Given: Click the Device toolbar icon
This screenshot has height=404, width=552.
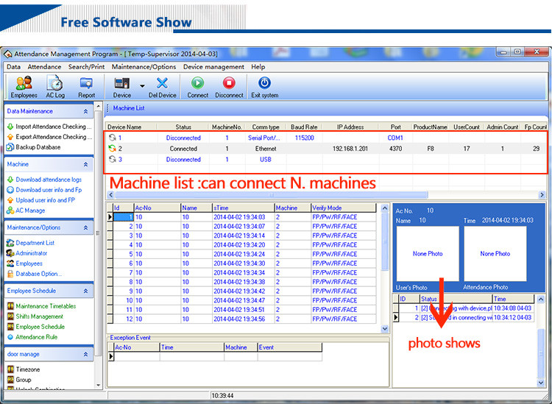Looking at the screenshot, I should 122,84.
